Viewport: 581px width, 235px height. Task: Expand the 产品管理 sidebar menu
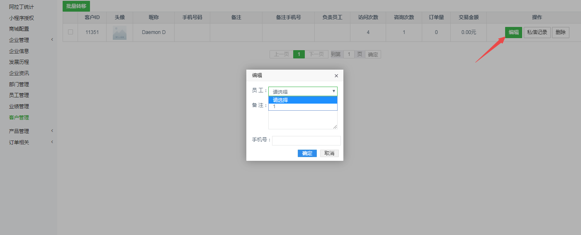click(x=19, y=131)
